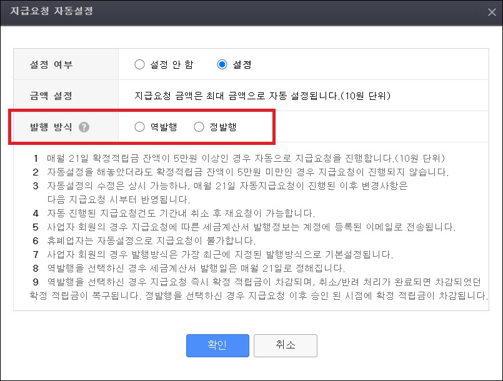Click the '설정 여부' row label
This screenshot has height=381, width=503.
coord(51,64)
